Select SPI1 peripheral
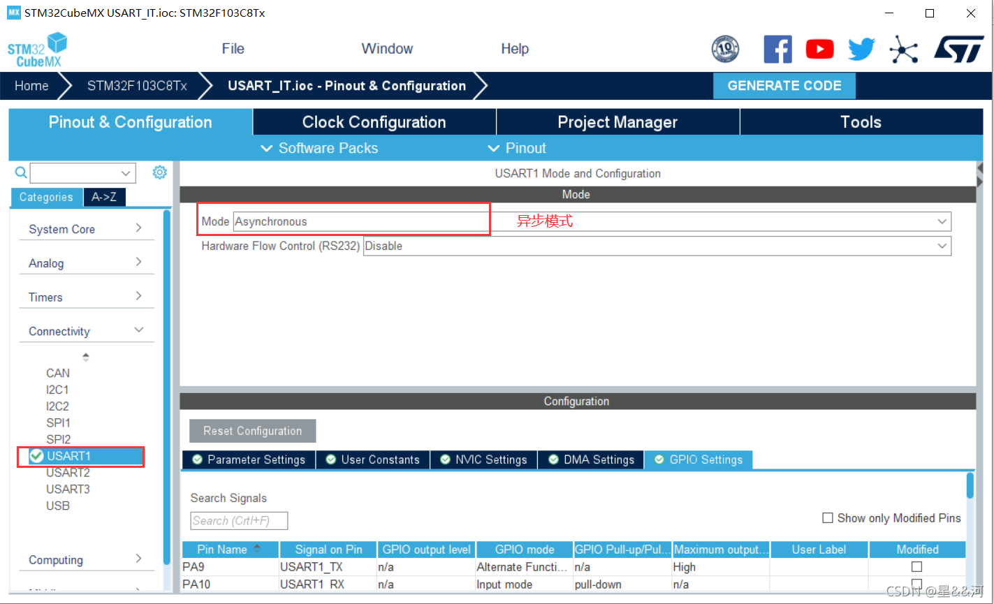The height and width of the screenshot is (604, 994). pos(58,423)
